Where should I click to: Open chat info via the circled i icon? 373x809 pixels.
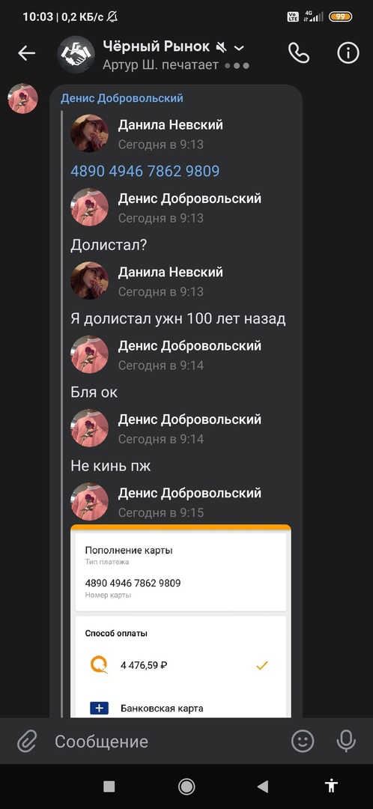[x=348, y=52]
